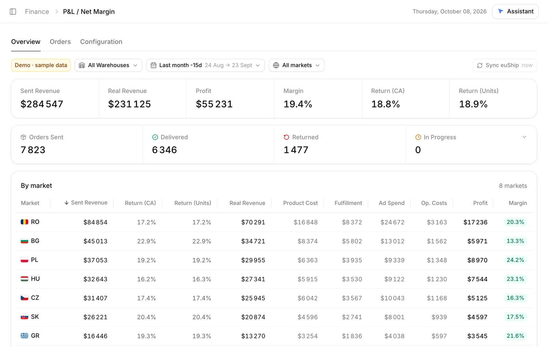Click the Real Revenue $231 125 card
548x347 pixels.
[142, 99]
